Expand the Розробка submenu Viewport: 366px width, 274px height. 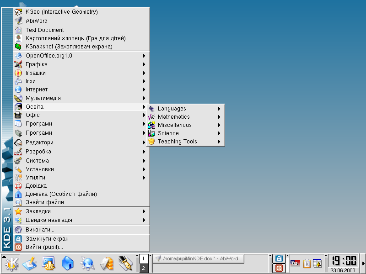81,152
